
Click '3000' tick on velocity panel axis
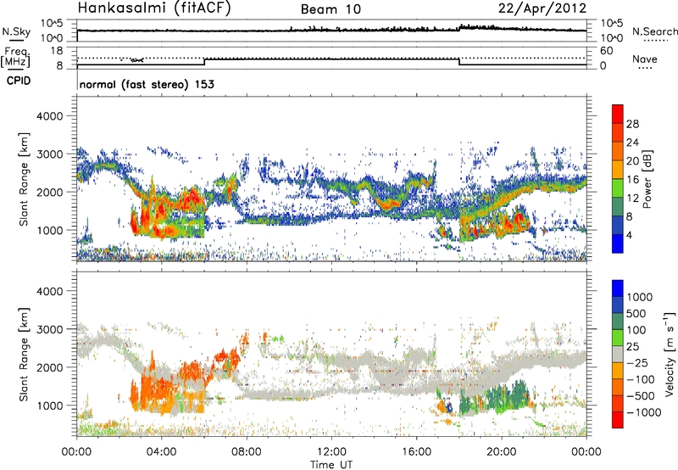(49, 329)
